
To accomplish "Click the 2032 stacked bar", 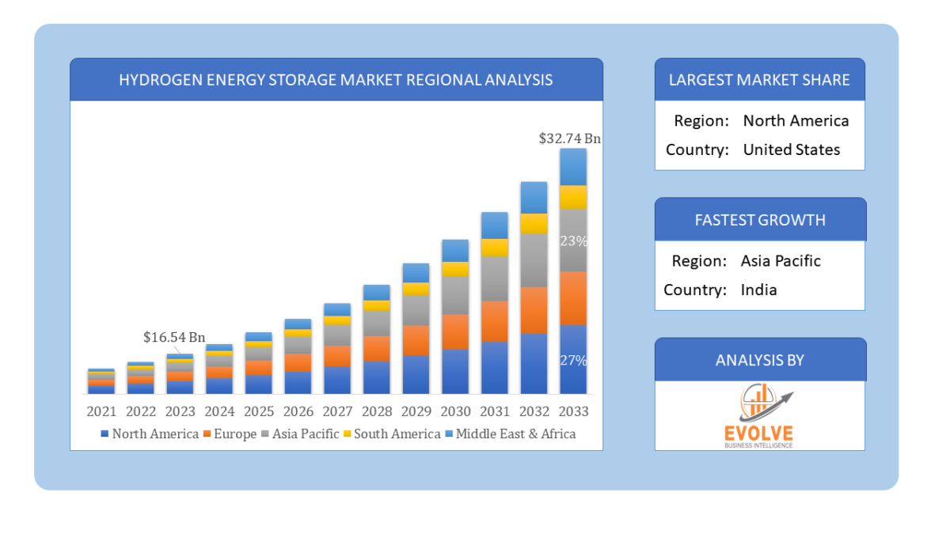I will pos(534,288).
